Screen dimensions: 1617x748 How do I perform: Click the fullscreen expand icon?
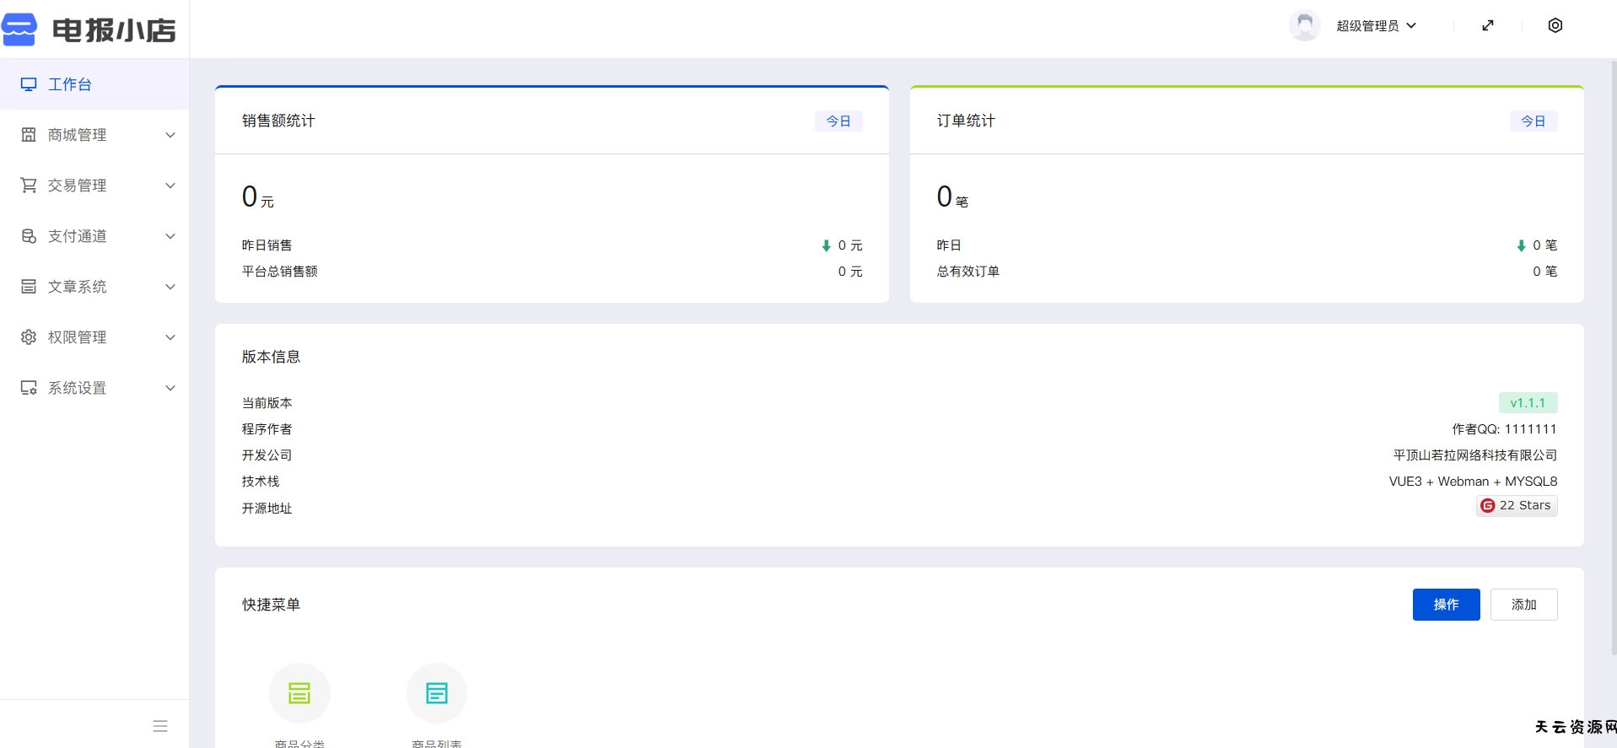coord(1488,25)
